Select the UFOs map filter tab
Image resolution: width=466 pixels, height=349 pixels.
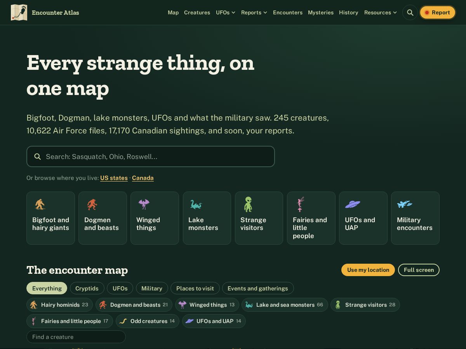pos(120,288)
